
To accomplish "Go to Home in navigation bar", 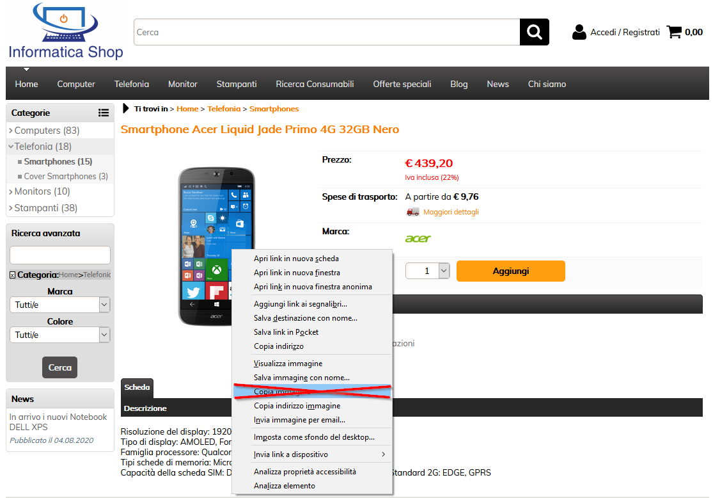I will click(x=26, y=84).
